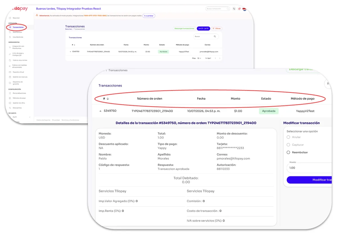Go to previous page arrow in small table
Viewport: 337px width, 235px height.
[215, 58]
